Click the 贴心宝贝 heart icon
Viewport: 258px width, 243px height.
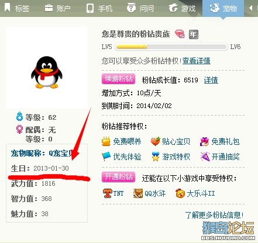(156, 141)
